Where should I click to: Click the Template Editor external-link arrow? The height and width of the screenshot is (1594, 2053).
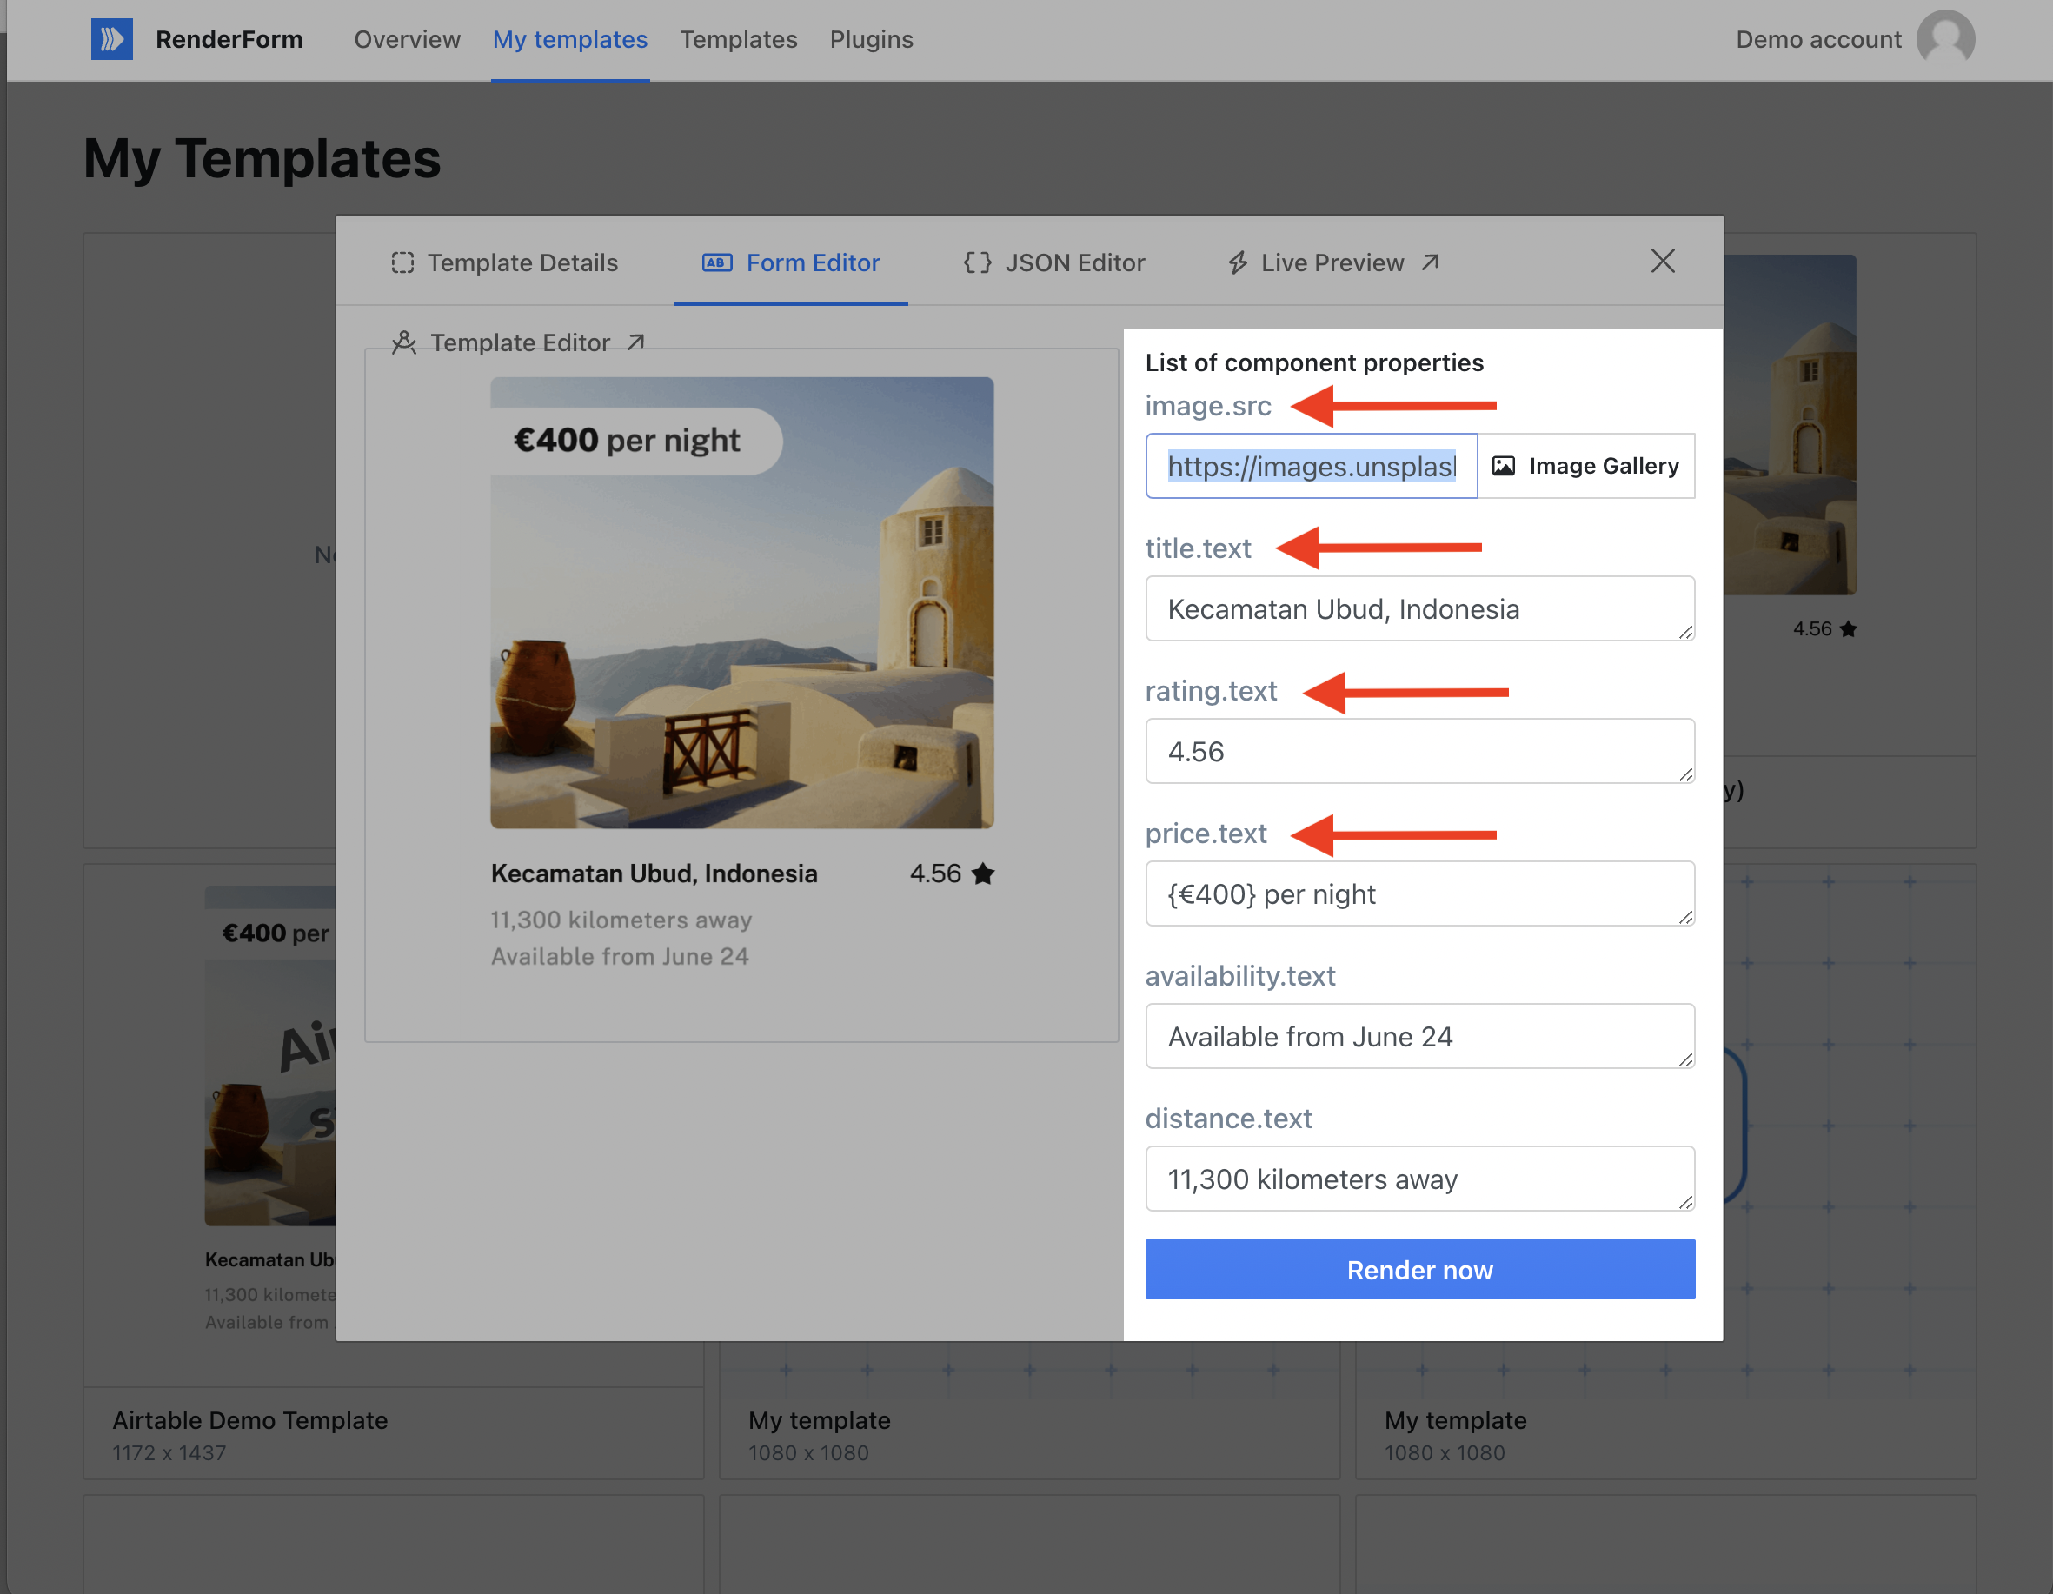[635, 342]
